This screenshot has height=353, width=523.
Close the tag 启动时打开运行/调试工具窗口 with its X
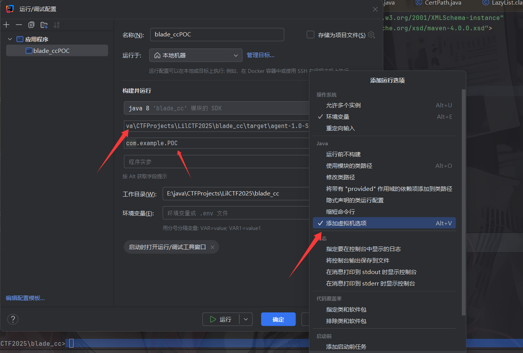213,247
